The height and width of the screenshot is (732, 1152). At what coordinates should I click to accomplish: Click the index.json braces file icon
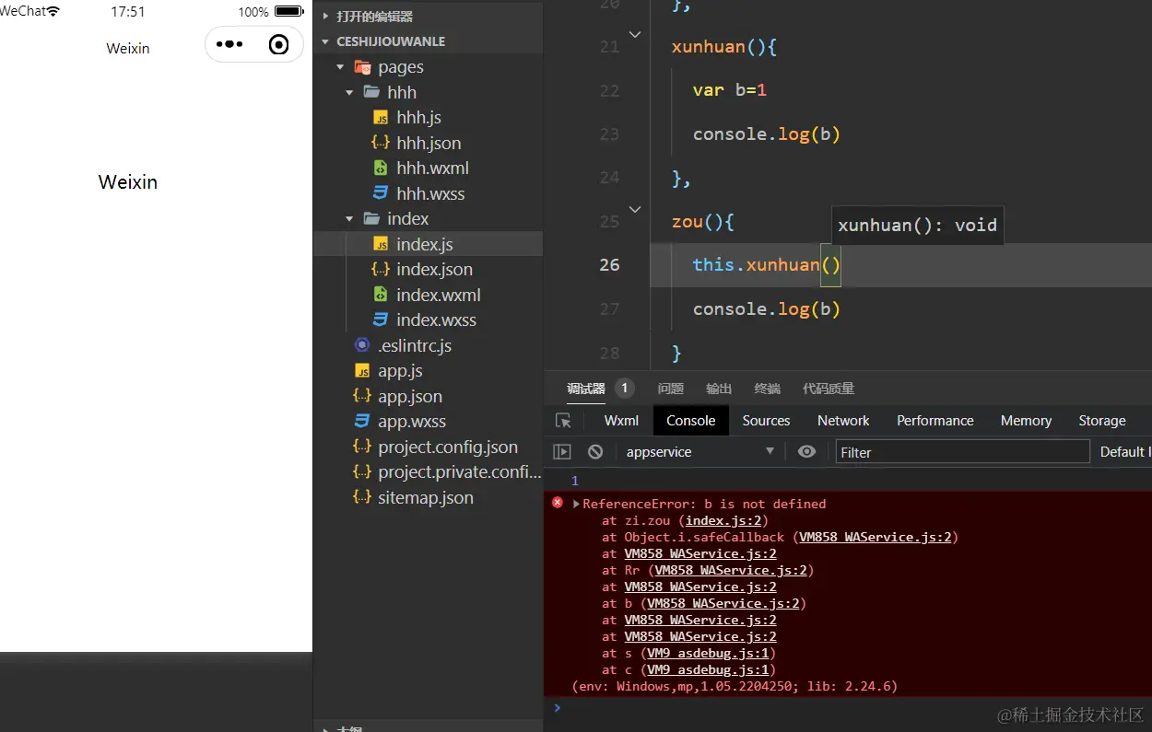coord(380,269)
